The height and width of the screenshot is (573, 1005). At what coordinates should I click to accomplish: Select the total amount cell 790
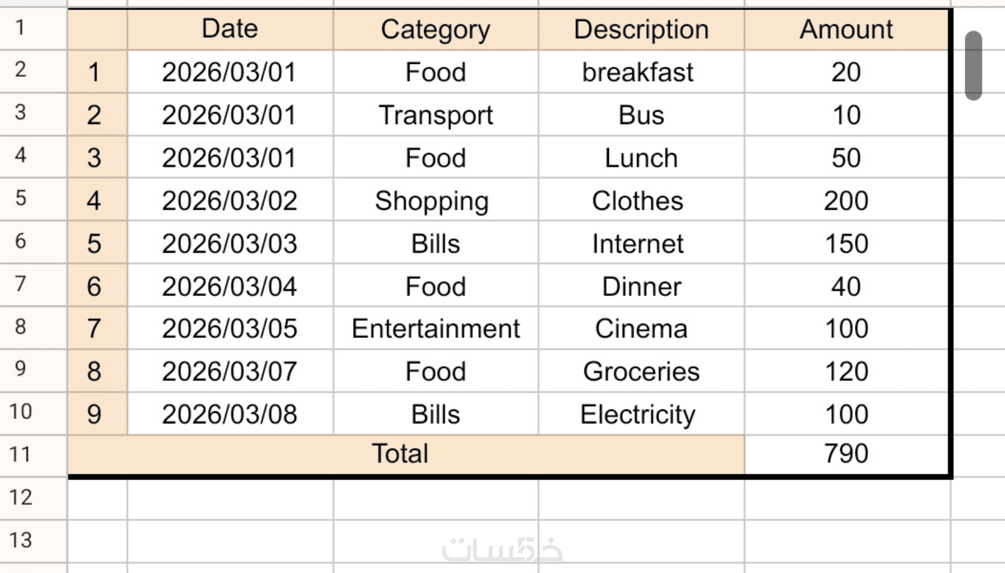[847, 454]
